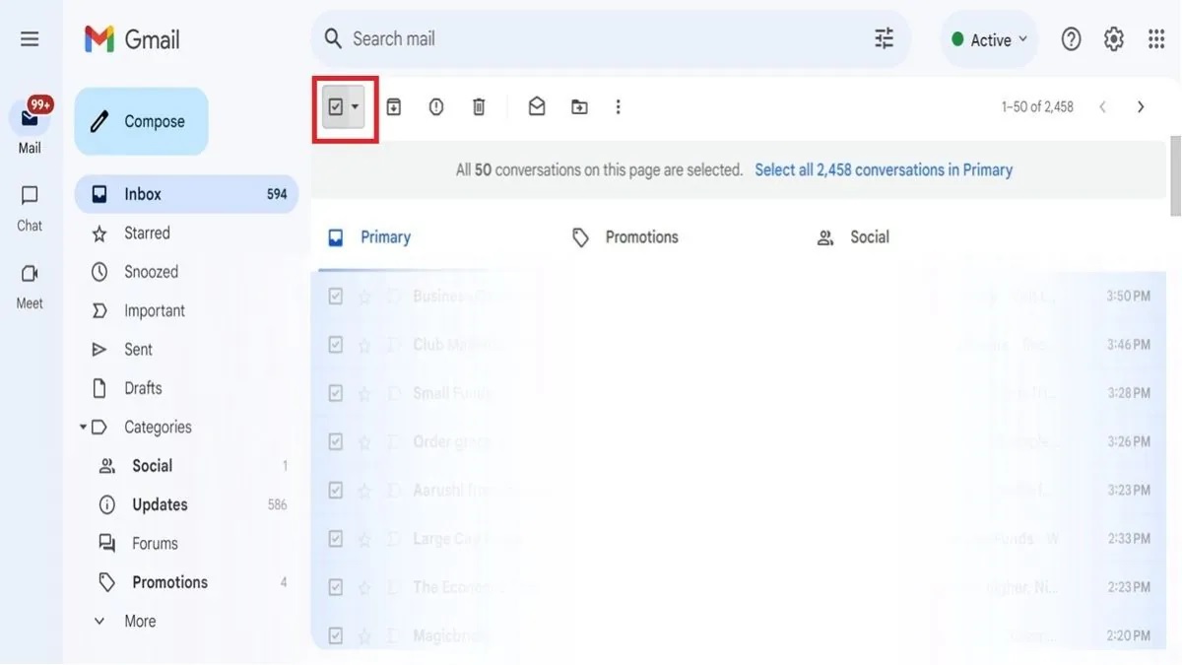The width and height of the screenshot is (1182, 665).
Task: Star the 3:50 PM email
Action: click(364, 297)
